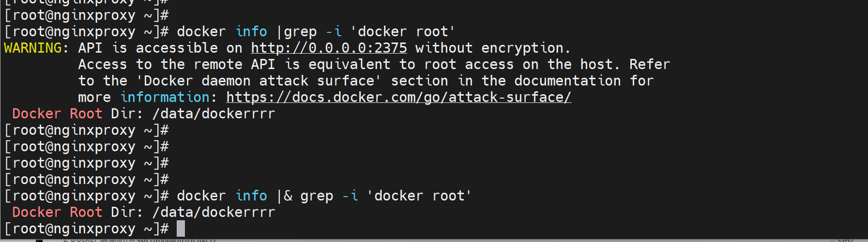
Task: Click the blue "info" in the second docker command
Action: (x=251, y=196)
